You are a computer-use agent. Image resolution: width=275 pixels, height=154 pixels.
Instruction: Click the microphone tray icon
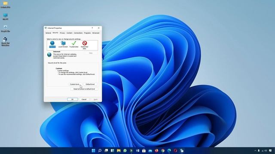(259, 151)
